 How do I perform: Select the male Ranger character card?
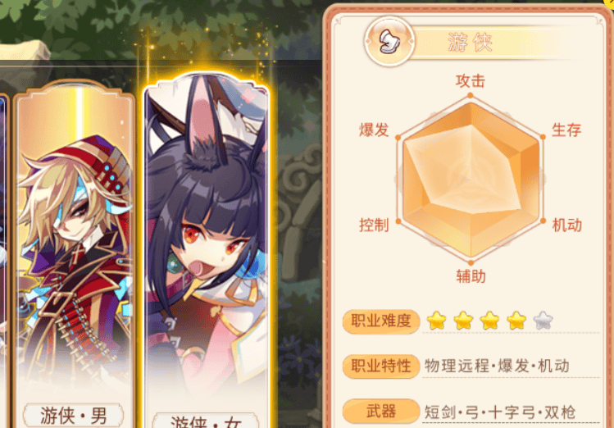(75, 254)
